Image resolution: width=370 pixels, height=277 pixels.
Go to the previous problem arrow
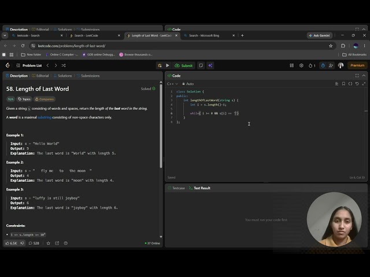[x=47, y=65]
